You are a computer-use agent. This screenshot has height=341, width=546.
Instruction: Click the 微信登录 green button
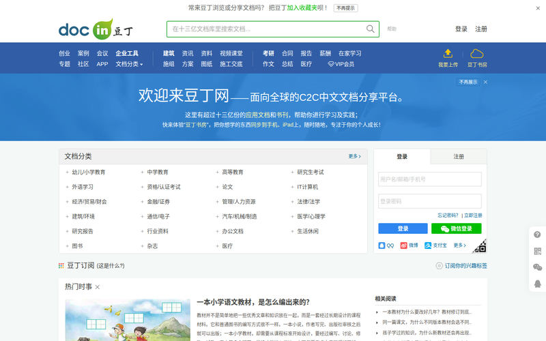coord(456,228)
